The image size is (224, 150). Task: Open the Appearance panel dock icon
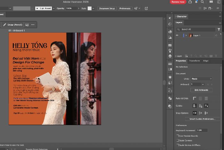point(170,77)
